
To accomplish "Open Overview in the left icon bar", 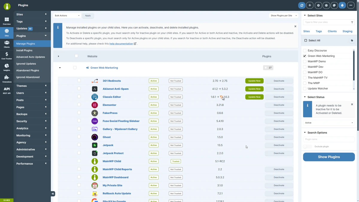I will point(7,21).
